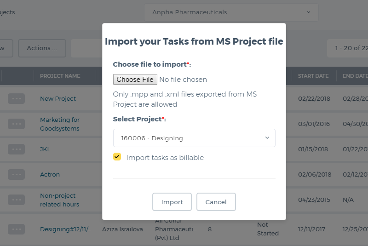Open the Actions... dropdown button

[42, 48]
